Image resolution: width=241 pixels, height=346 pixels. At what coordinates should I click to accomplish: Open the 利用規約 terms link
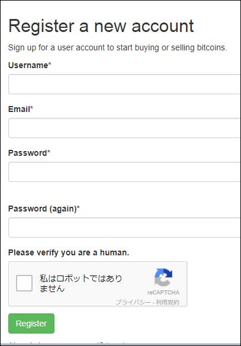[x=168, y=302]
